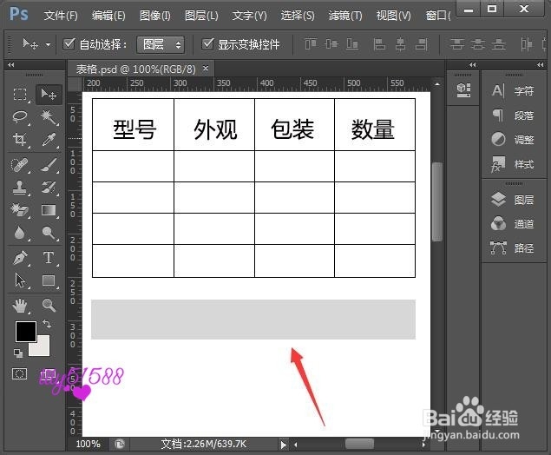
Task: Open the 视图(V) menu
Action: pyautogui.click(x=393, y=16)
